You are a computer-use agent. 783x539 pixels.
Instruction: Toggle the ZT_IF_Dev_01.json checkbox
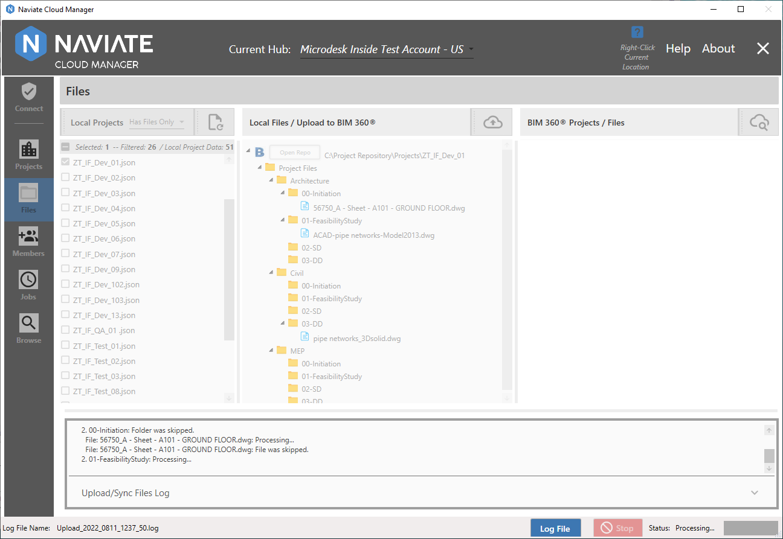(66, 162)
